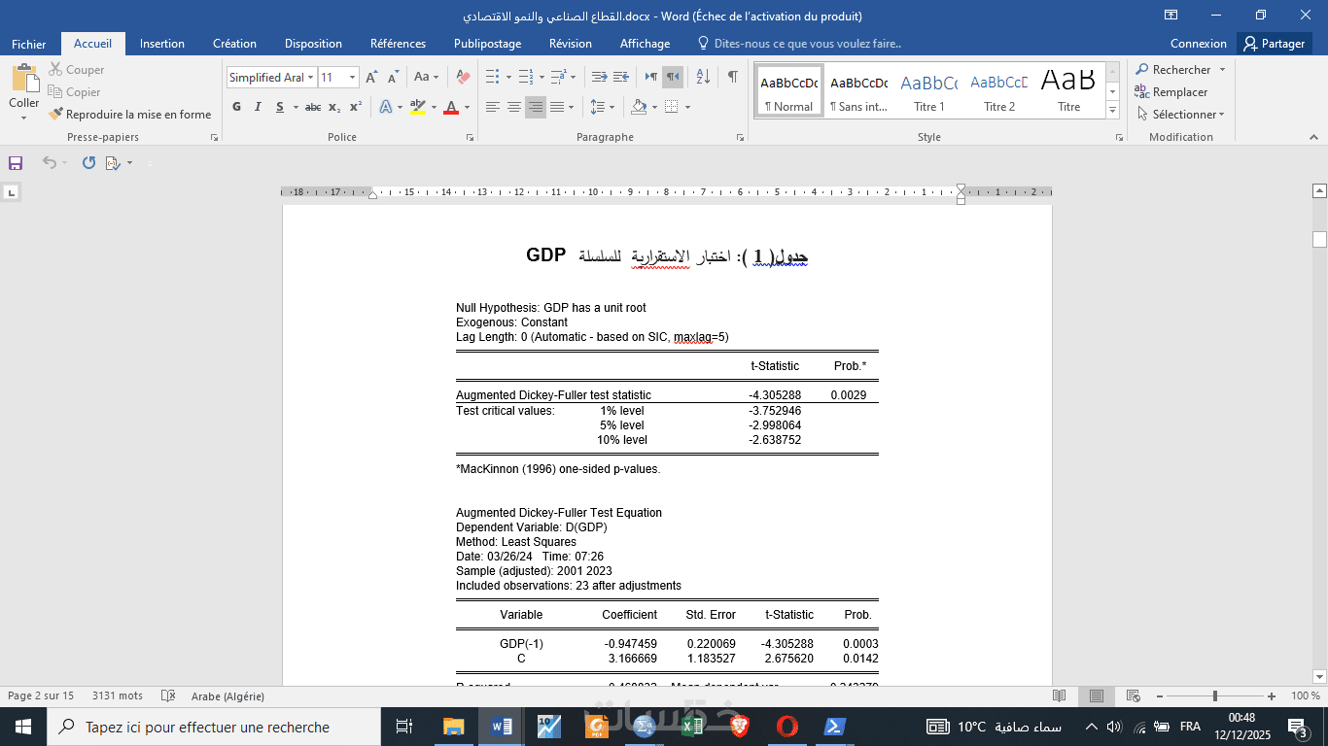Click the Windows taskbar search box
The image size is (1328, 746).
coord(214,727)
